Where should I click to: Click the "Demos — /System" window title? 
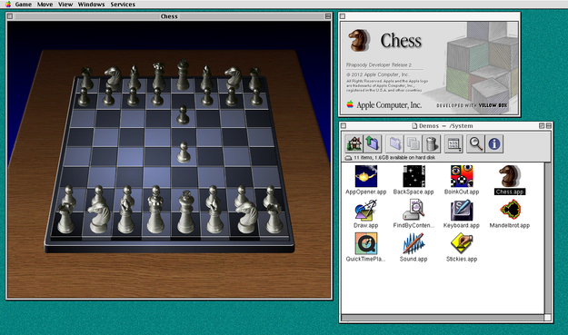445,126
